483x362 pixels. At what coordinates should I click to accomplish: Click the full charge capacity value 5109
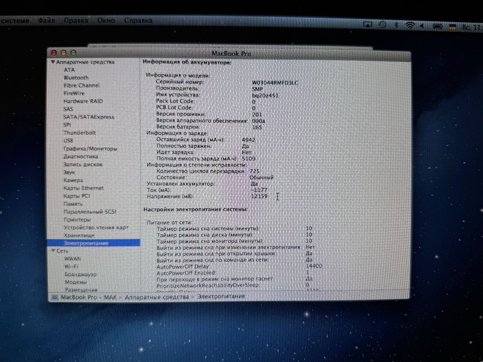pyautogui.click(x=249, y=159)
